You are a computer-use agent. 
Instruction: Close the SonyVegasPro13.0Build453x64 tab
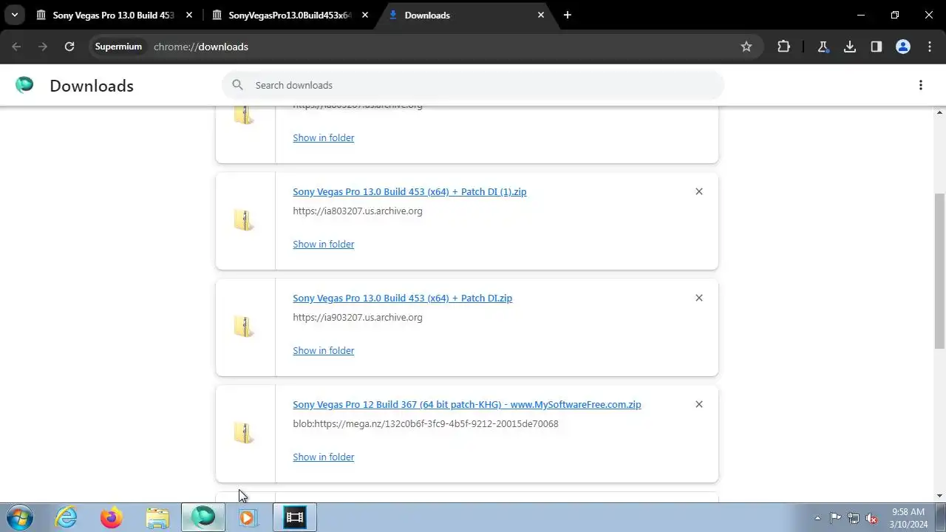pyautogui.click(x=365, y=15)
